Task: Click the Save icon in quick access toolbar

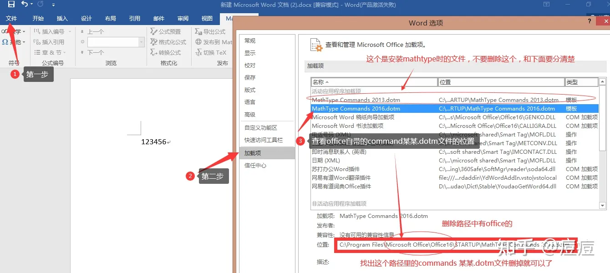Action: 11,5
